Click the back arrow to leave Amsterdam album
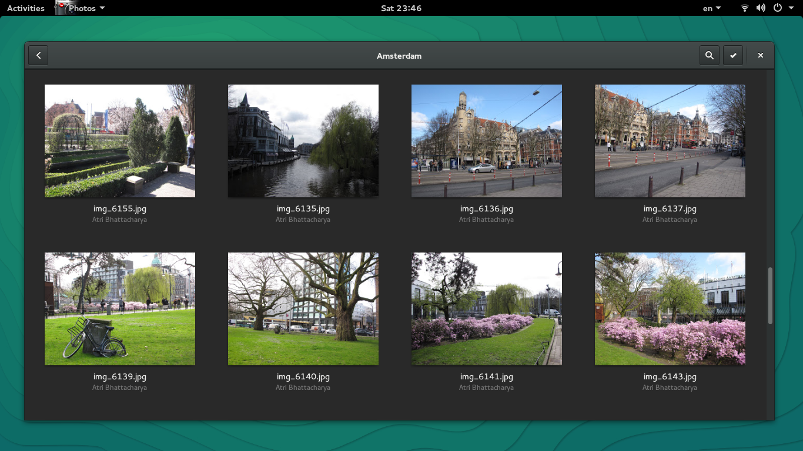This screenshot has width=803, height=451. (x=38, y=55)
